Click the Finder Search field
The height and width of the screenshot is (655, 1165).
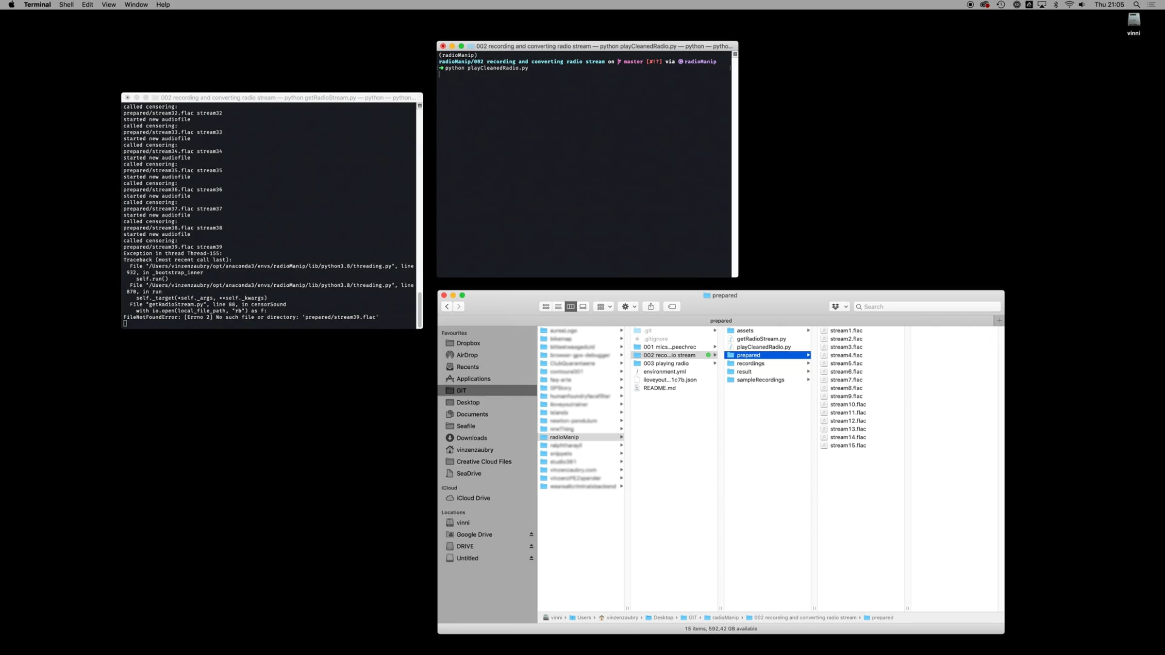927,307
